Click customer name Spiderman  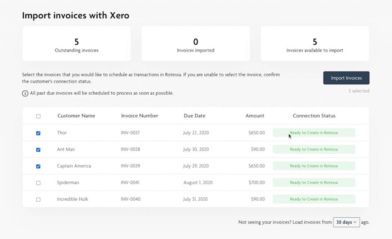pos(68,182)
